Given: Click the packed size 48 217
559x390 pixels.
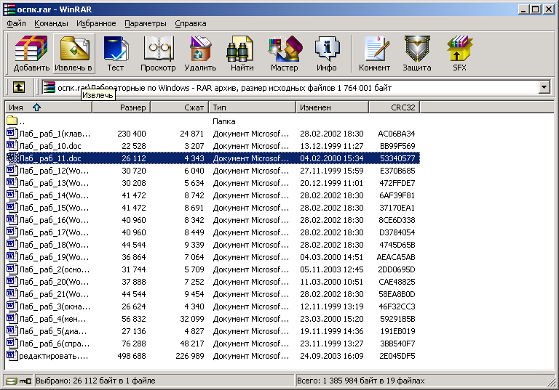Looking at the screenshot, I should point(192,344).
